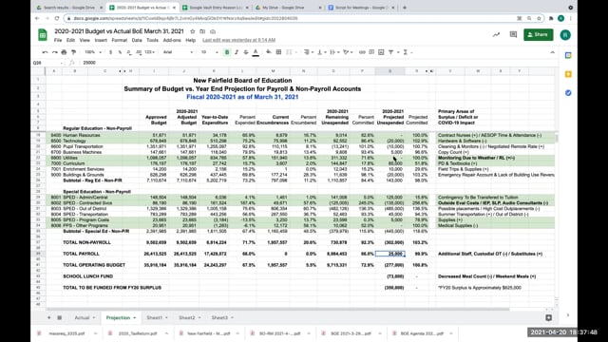
Task: Create a filter
Action: tap(390, 52)
